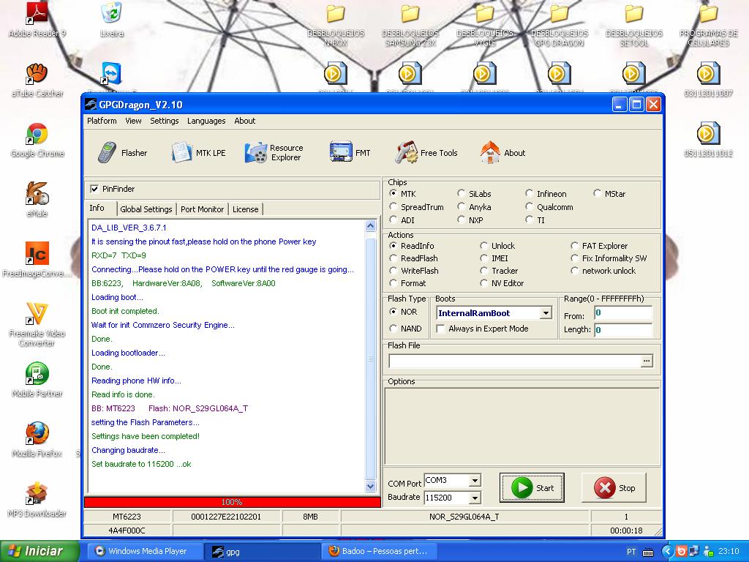Click the PT language indicator in tray
This screenshot has width=749, height=562.
pos(631,552)
